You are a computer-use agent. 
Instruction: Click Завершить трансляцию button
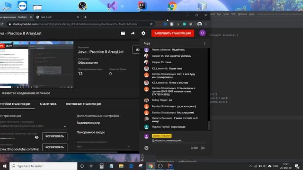(x=173, y=34)
